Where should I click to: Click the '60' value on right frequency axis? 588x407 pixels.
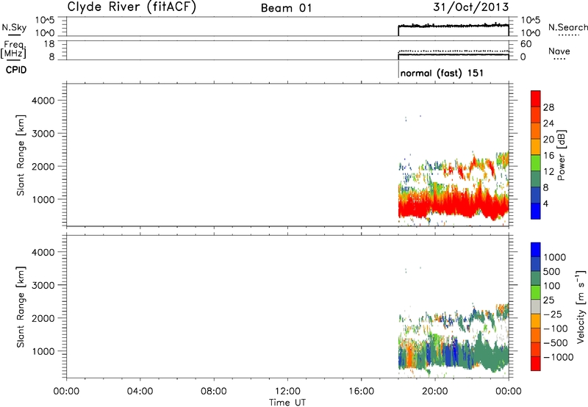pyautogui.click(x=526, y=44)
